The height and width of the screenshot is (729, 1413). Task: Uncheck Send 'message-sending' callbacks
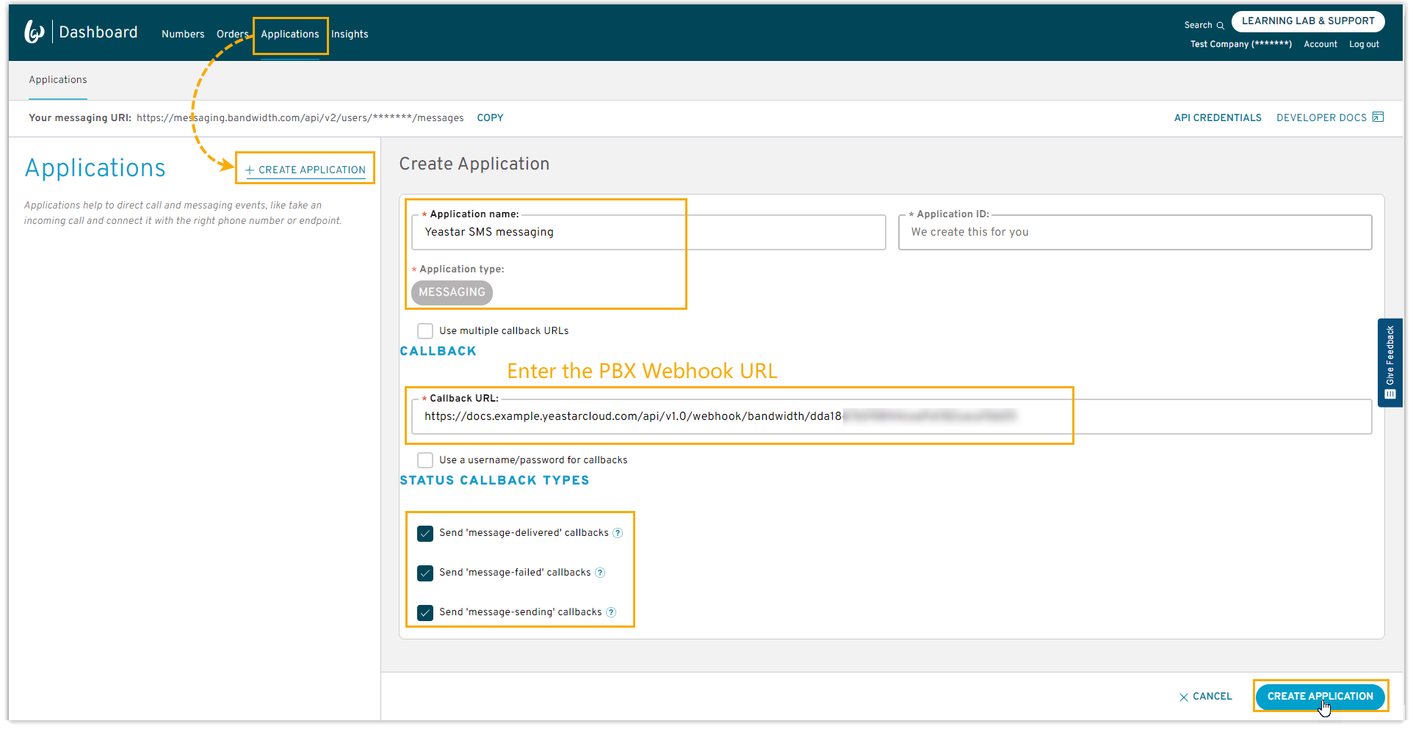[x=425, y=613]
